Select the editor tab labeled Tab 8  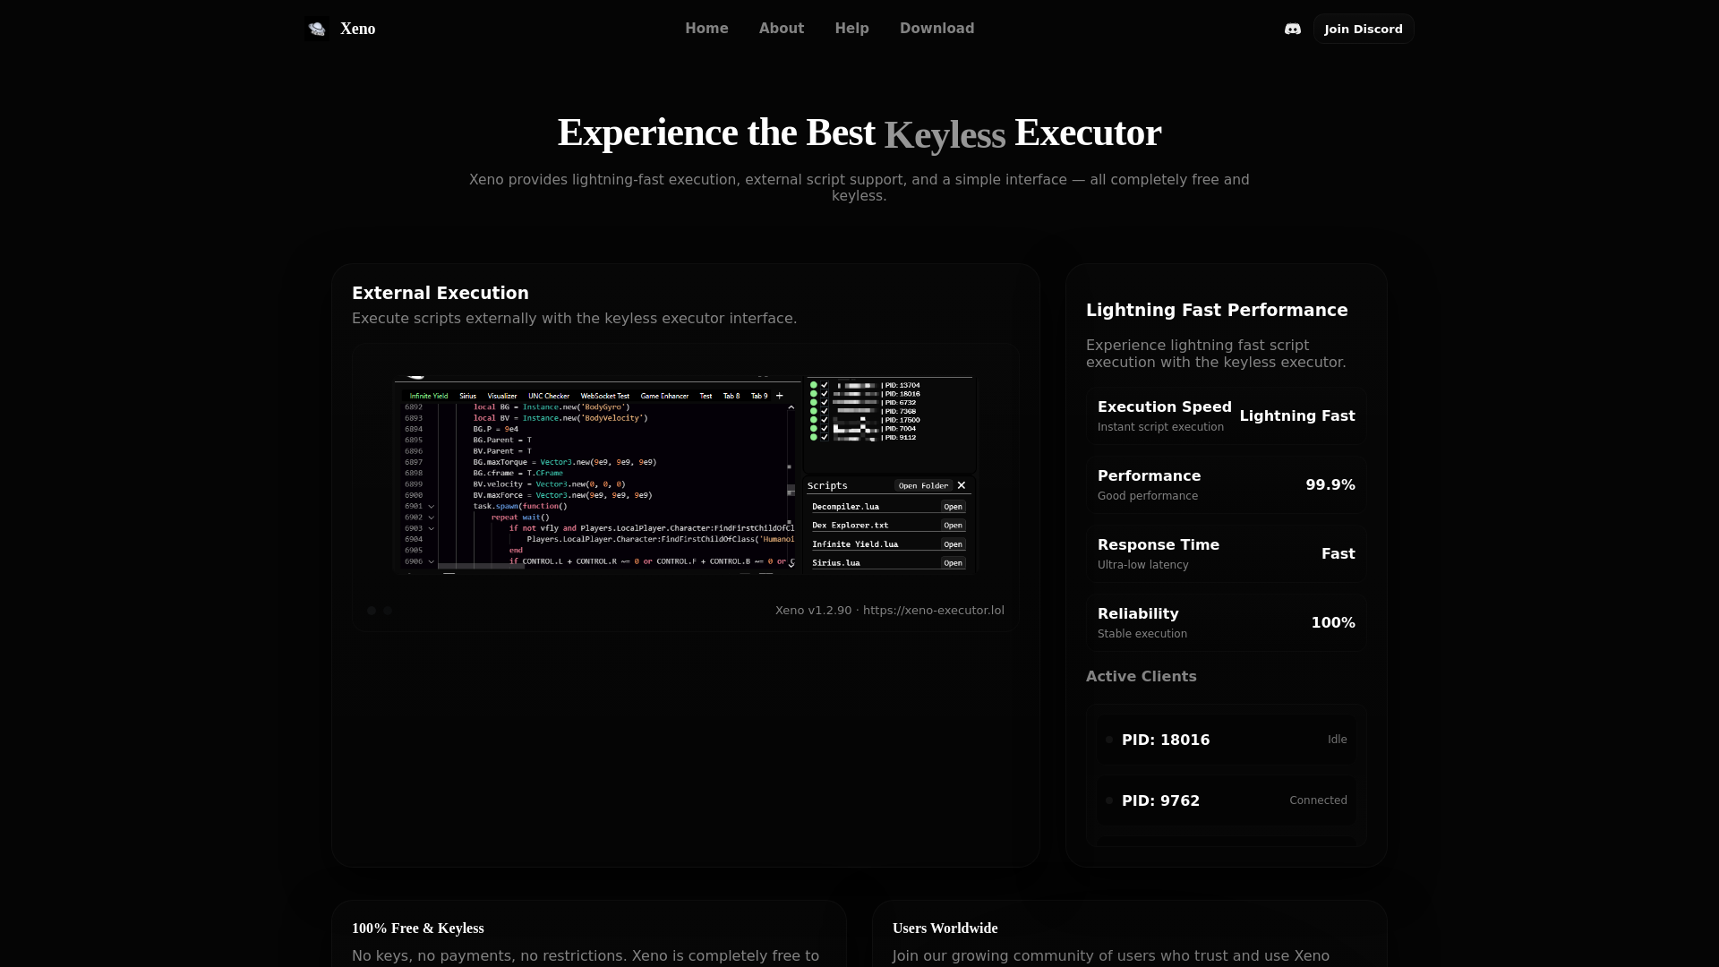[x=731, y=396]
